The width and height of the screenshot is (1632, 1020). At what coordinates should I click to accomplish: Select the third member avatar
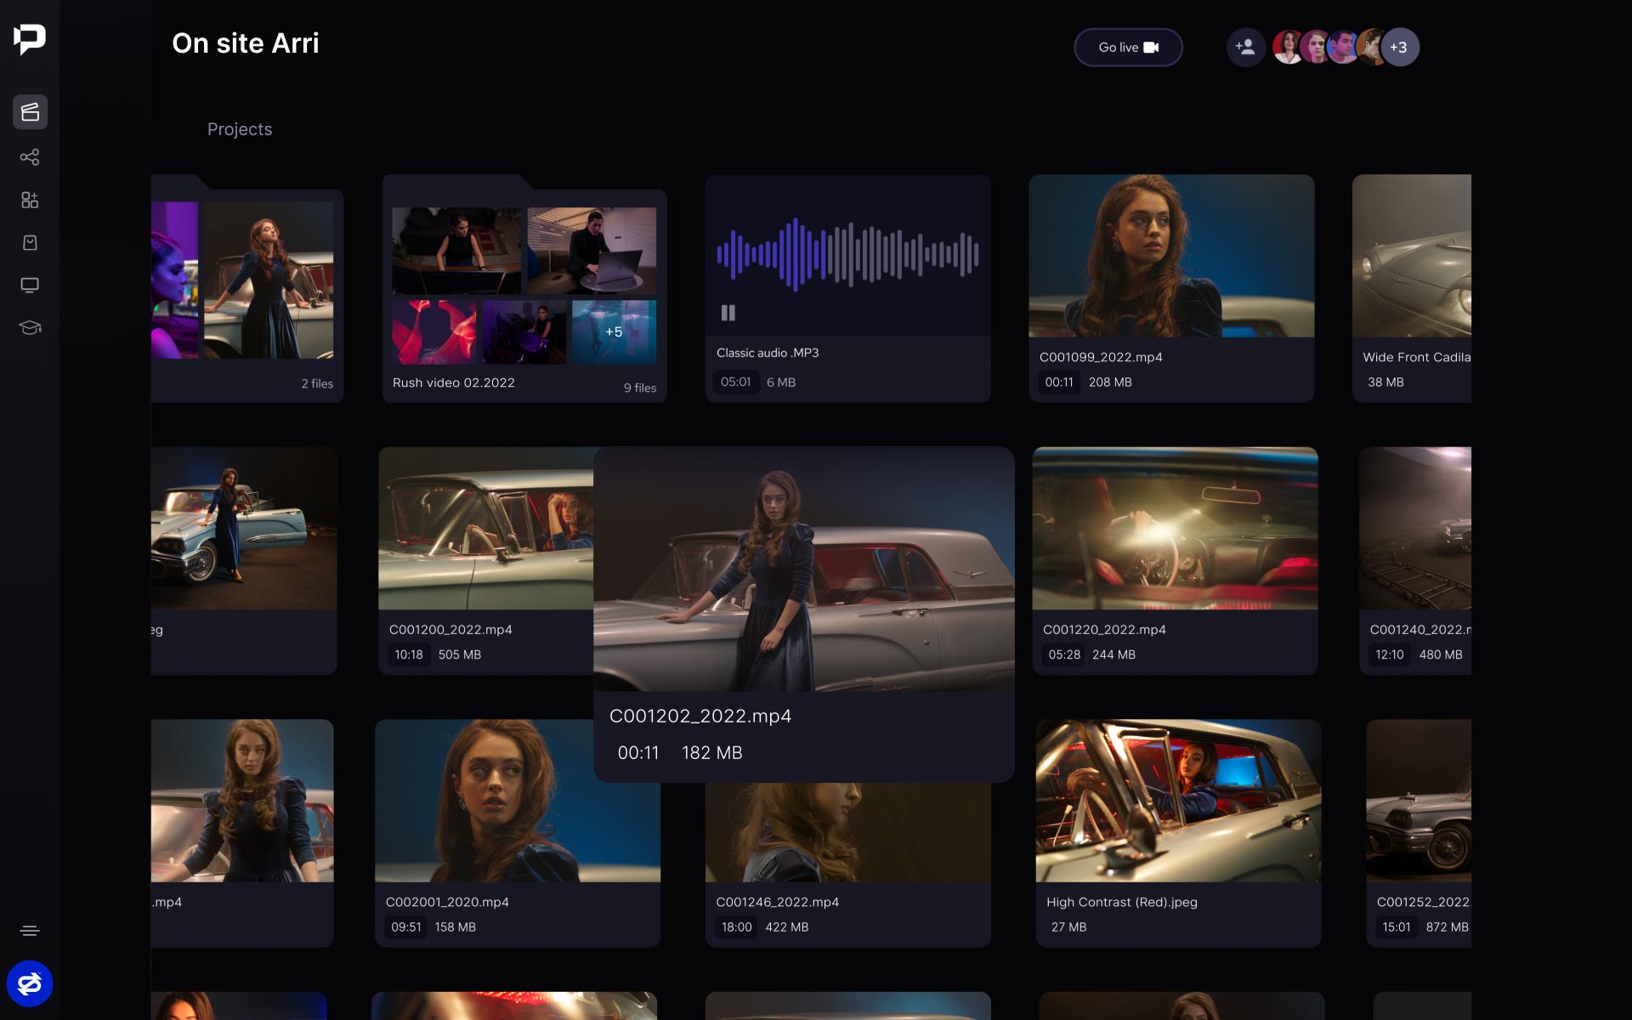pyautogui.click(x=1343, y=47)
